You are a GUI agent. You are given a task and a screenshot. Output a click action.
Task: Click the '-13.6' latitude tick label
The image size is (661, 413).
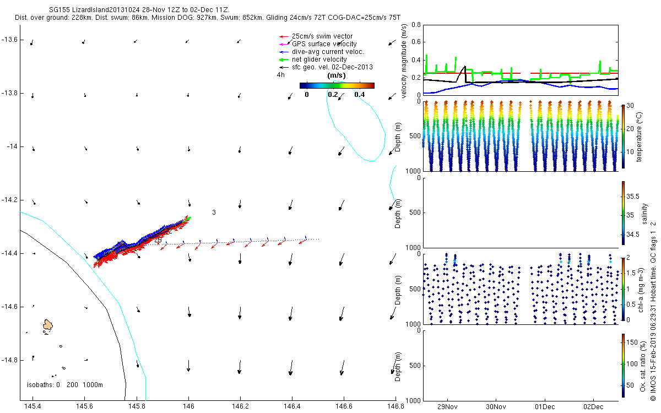point(9,40)
